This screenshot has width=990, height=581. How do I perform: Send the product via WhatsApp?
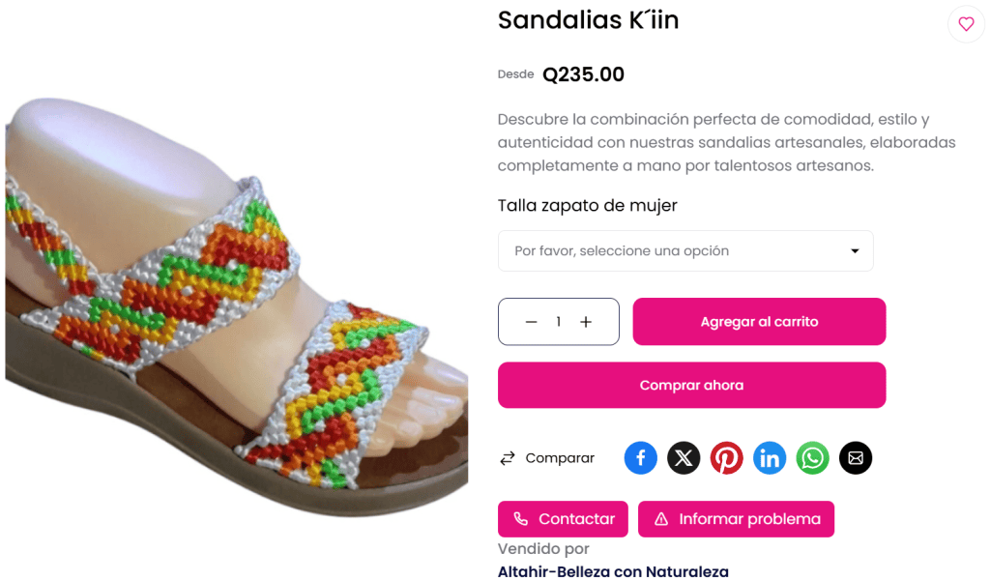click(x=812, y=457)
